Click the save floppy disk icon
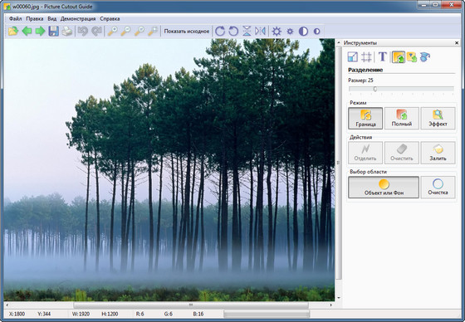This screenshot has height=322, width=465. click(x=53, y=32)
